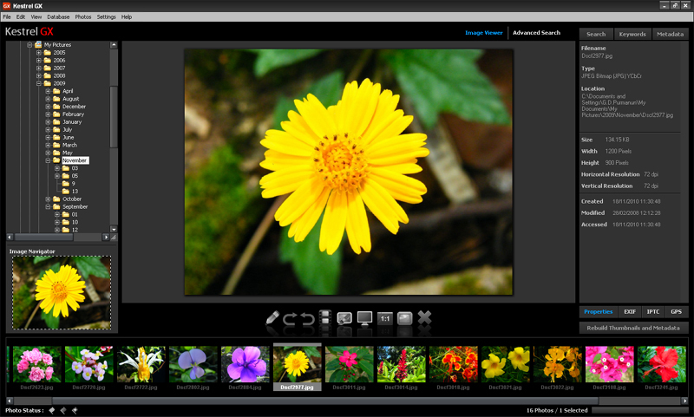Click the third Photo Status tag icon
This screenshot has width=694, height=417.
[75, 410]
